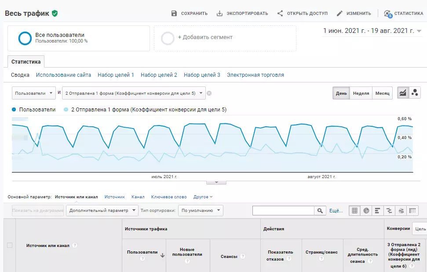Open help for Source or channel column
Image resolution: width=427 pixels, height=272 pixels.
pyautogui.click(x=75, y=245)
